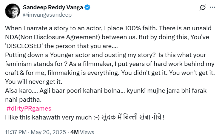Click the blue verified checkmark badge
Image resolution: width=222 pixels, height=140 pixels.
(x=87, y=7)
